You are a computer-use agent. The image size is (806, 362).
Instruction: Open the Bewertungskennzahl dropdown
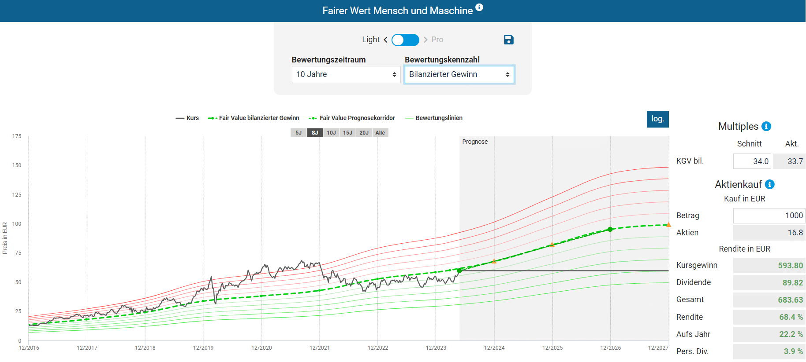[459, 74]
